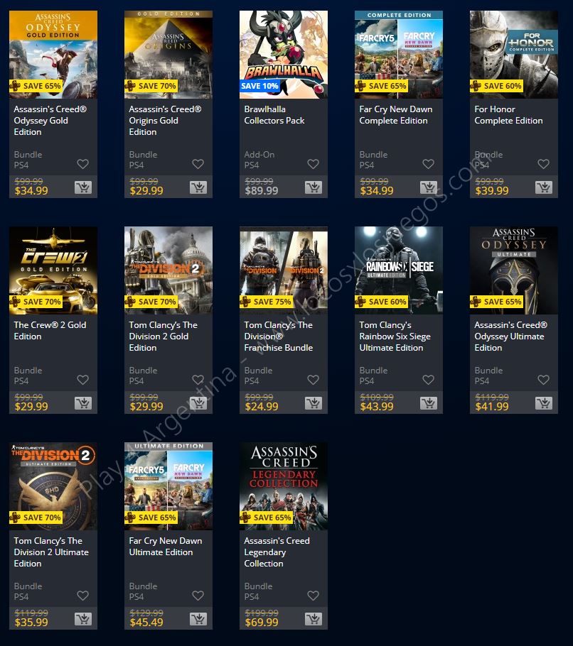573x646 pixels.
Task: Wishlist Assassin's Creed Origins Gold Edition heart
Action: (198, 164)
